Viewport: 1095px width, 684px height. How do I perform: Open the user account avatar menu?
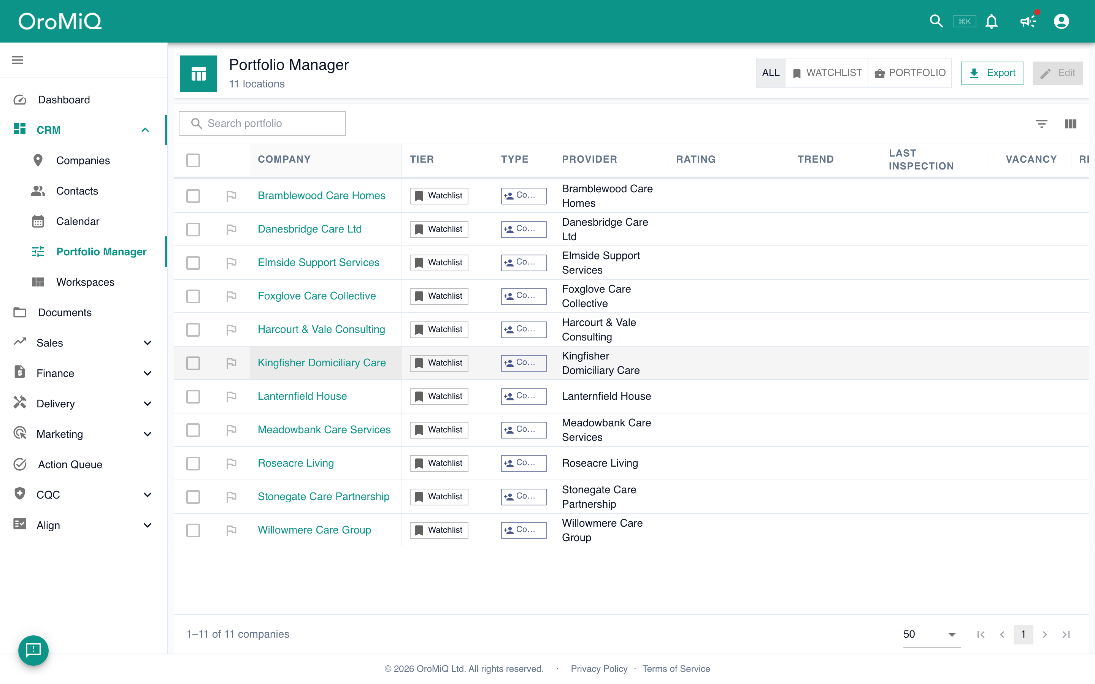coord(1061,21)
